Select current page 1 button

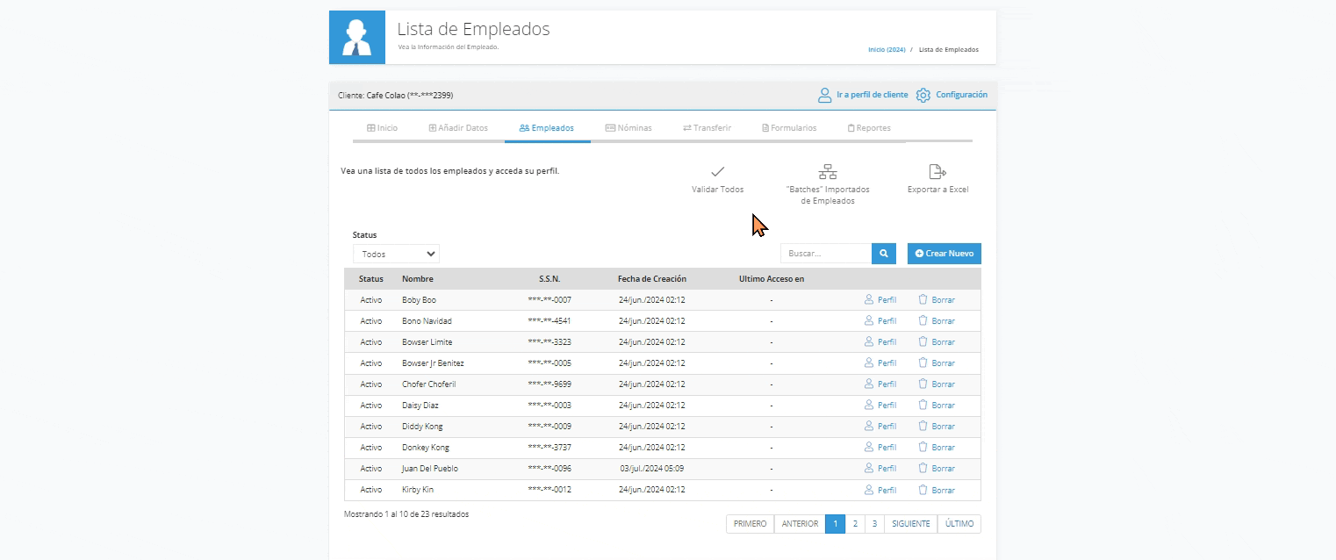coord(835,524)
